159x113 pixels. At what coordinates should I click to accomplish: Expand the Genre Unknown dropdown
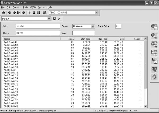pos(93,26)
